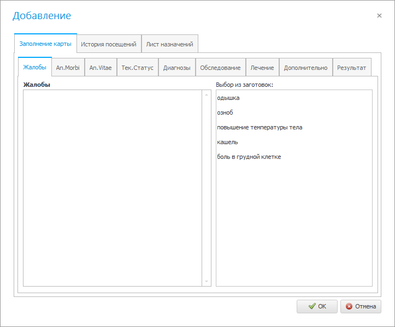Screen dimensions: 395x327
Task: Click inside the Жалобы text area
Action: coord(113,188)
